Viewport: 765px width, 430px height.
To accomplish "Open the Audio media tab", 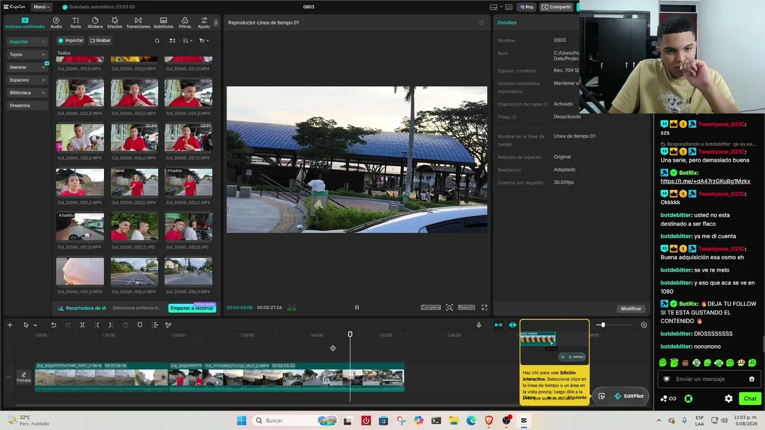I will tap(56, 23).
